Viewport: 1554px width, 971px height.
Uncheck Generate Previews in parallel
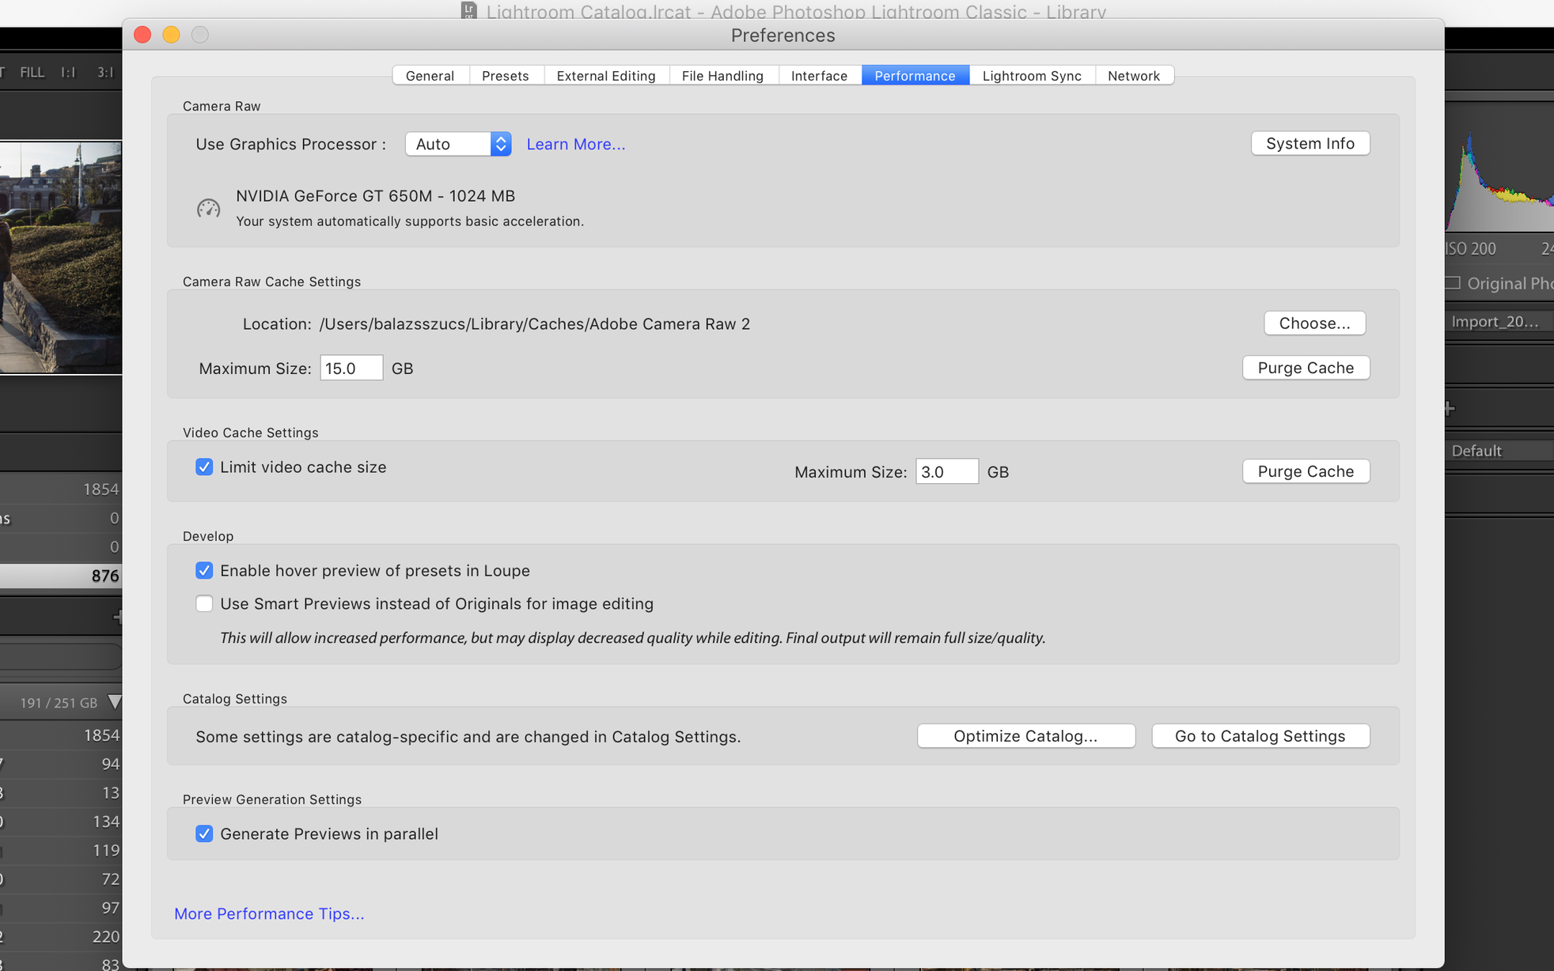pyautogui.click(x=204, y=834)
